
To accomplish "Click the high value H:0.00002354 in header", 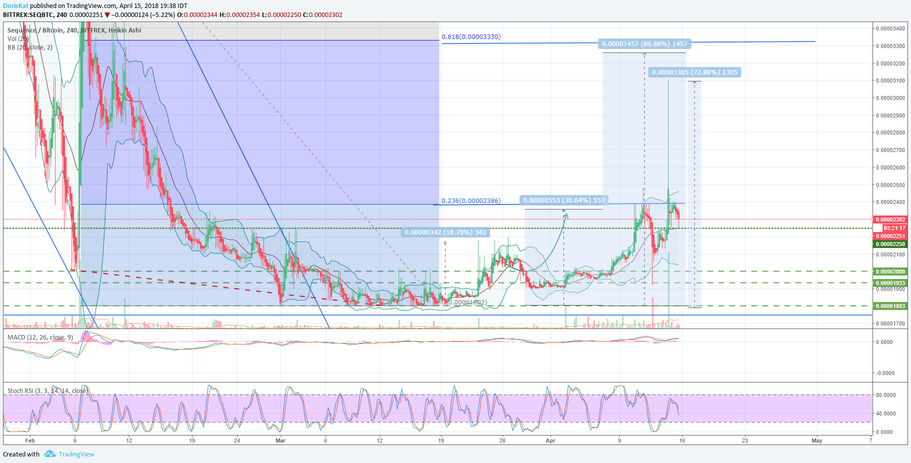I will point(239,15).
